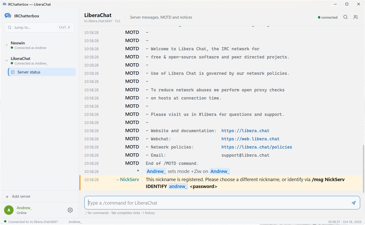Open the https://libera.chat link
365x225 pixels.
[245, 131]
